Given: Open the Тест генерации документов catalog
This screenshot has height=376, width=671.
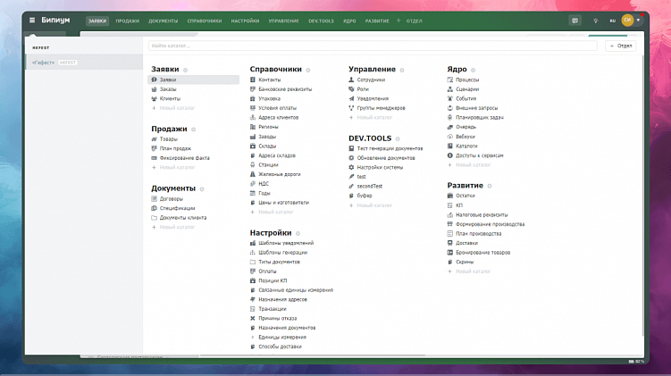Looking at the screenshot, I should click(390, 148).
